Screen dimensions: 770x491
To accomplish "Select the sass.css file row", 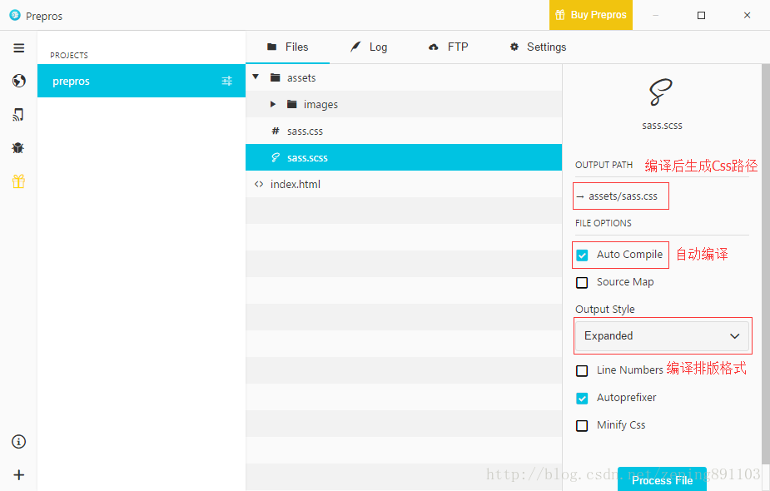I will pos(404,131).
